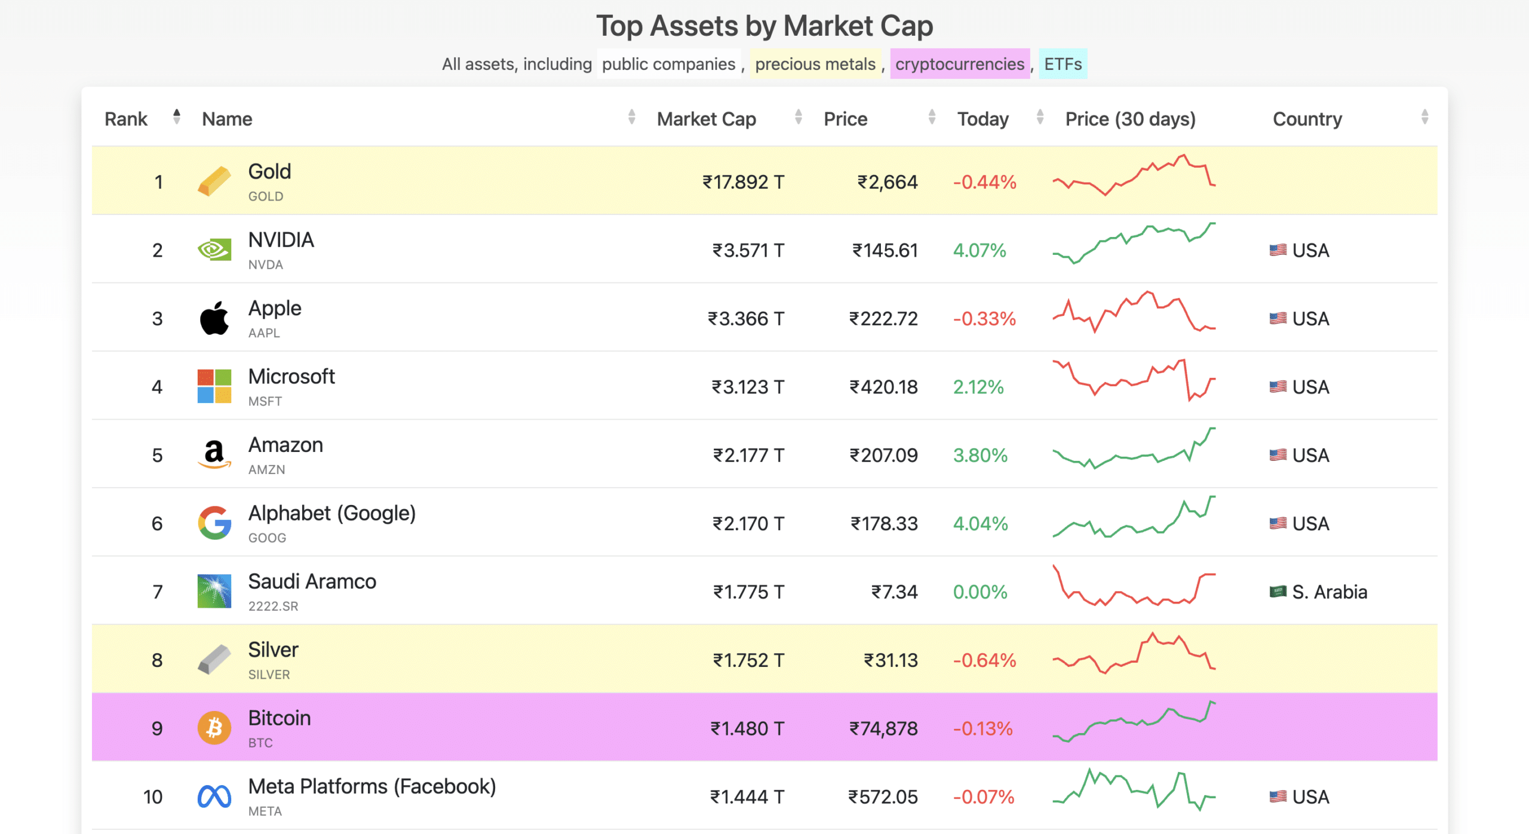
Task: Click the USA flag in Microsoft row
Action: click(x=1278, y=387)
